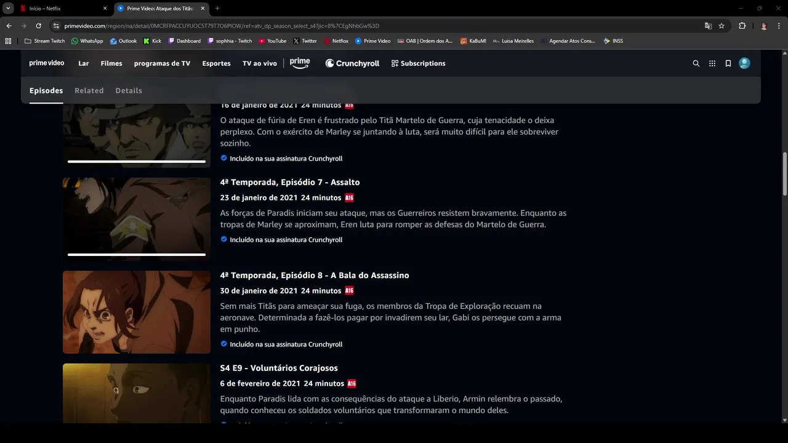Go to the Lar menu item
Screen dimensions: 788x443
pos(84,63)
